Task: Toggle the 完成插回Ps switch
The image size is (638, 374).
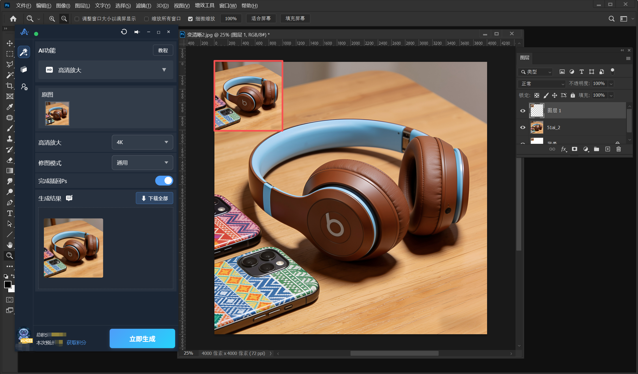Action: 164,181
